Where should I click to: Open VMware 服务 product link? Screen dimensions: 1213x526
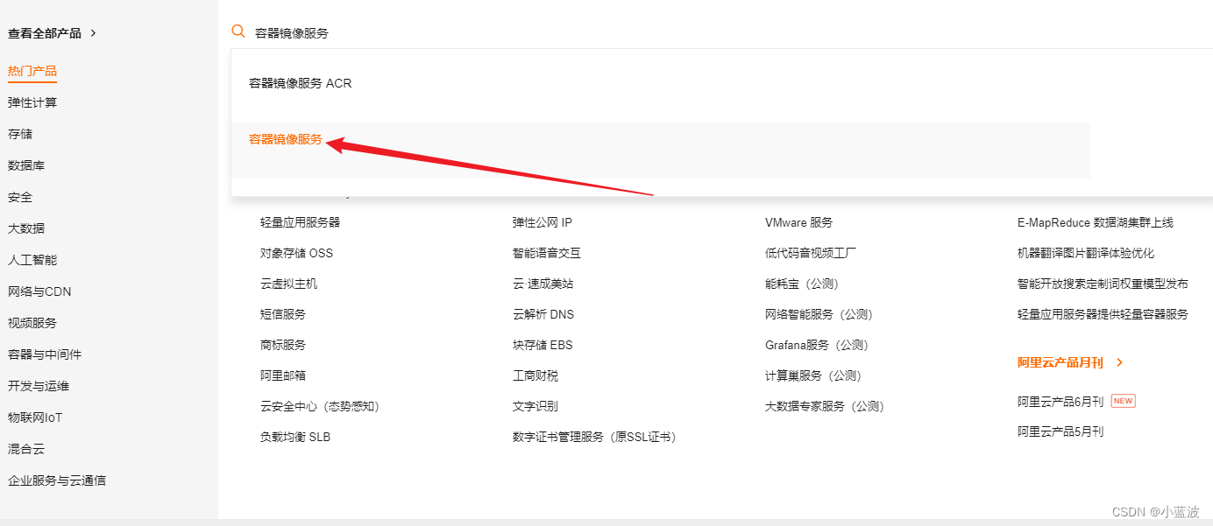799,222
